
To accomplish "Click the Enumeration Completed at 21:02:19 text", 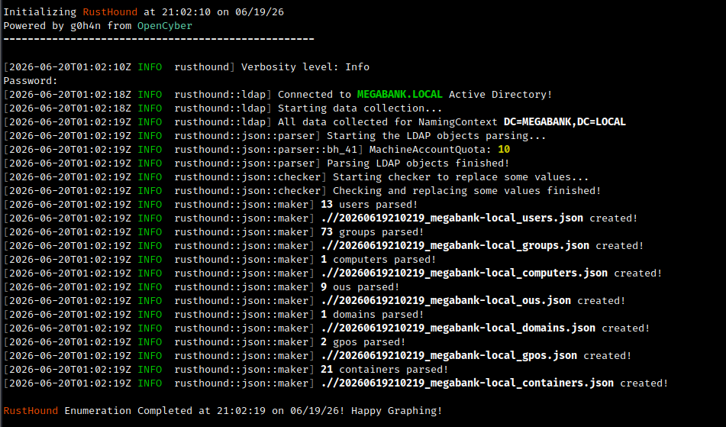I will 165,411.
